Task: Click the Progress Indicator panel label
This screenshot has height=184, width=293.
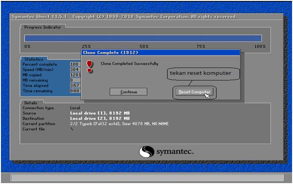Action: tap(42, 27)
